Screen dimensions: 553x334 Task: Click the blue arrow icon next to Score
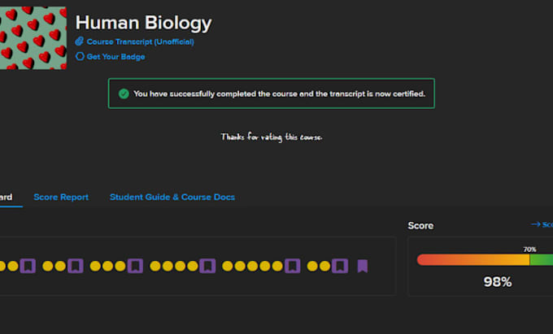pos(535,224)
